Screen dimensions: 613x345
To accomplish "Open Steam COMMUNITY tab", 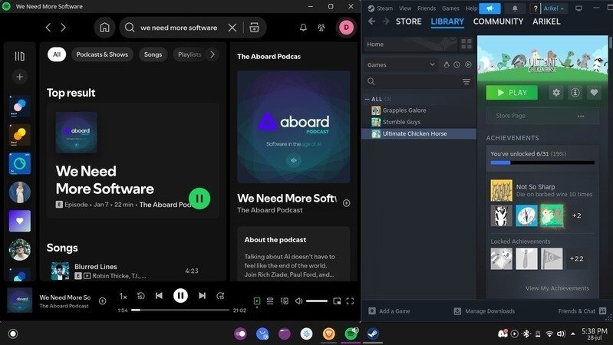I will coord(498,21).
